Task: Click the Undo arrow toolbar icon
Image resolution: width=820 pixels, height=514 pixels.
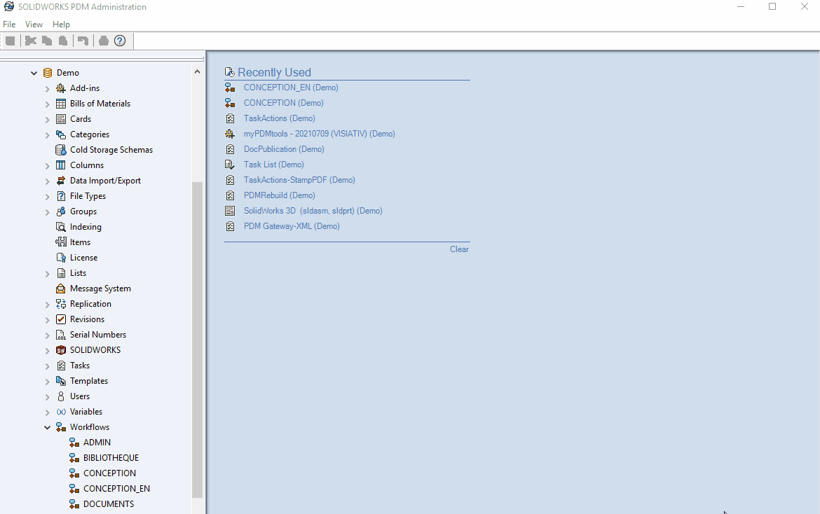Action: 83,41
